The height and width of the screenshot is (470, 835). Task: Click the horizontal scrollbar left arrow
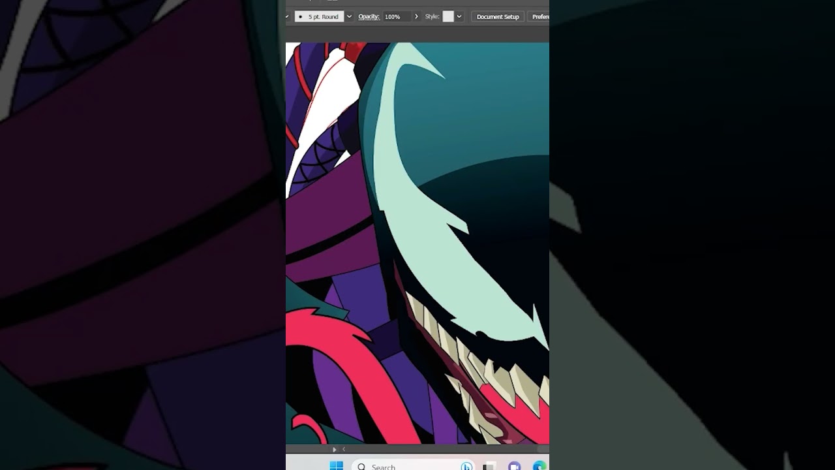[x=344, y=449]
